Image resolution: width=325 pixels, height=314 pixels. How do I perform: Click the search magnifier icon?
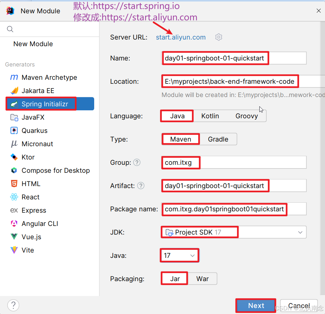[x=10, y=29]
